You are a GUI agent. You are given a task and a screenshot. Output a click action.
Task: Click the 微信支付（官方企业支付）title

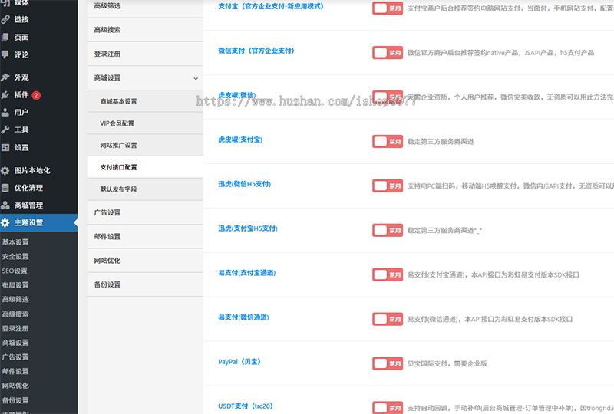click(256, 51)
